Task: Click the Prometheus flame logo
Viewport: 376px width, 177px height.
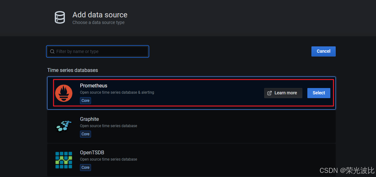Action: tap(64, 93)
